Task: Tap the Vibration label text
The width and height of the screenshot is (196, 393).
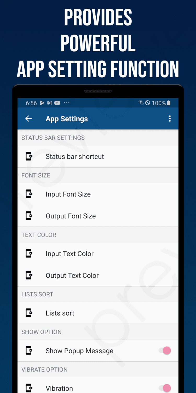Action: tap(59, 388)
